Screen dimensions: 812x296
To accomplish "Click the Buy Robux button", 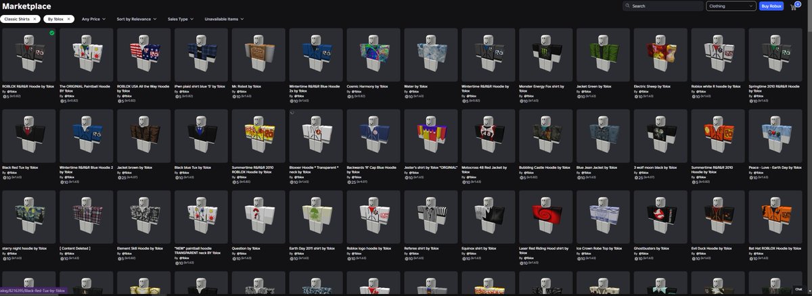I will click(x=770, y=5).
